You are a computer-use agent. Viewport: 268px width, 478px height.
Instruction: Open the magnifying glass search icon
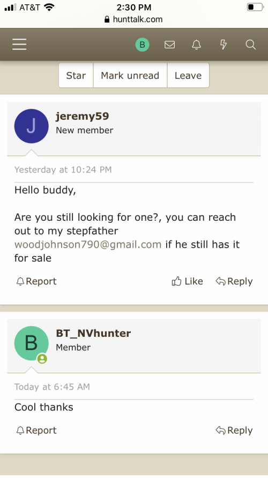coord(251,45)
